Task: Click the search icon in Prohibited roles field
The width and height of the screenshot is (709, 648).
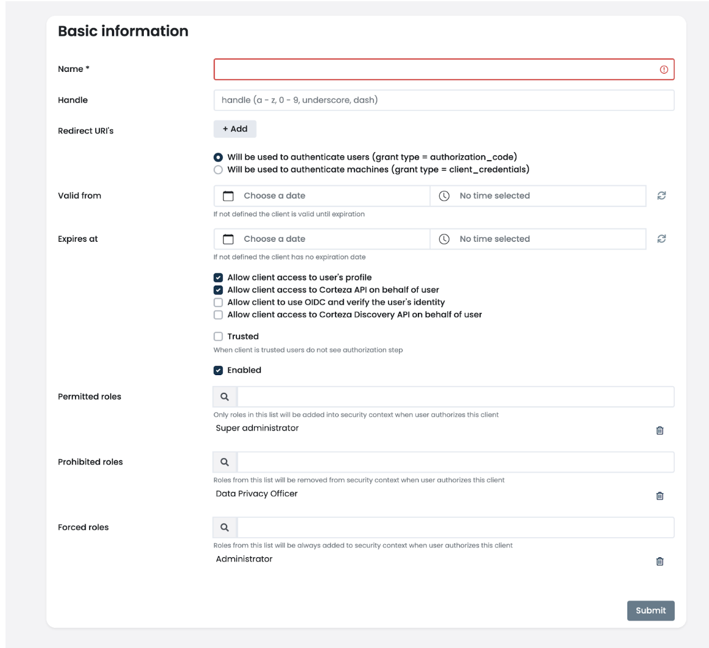Action: (224, 462)
